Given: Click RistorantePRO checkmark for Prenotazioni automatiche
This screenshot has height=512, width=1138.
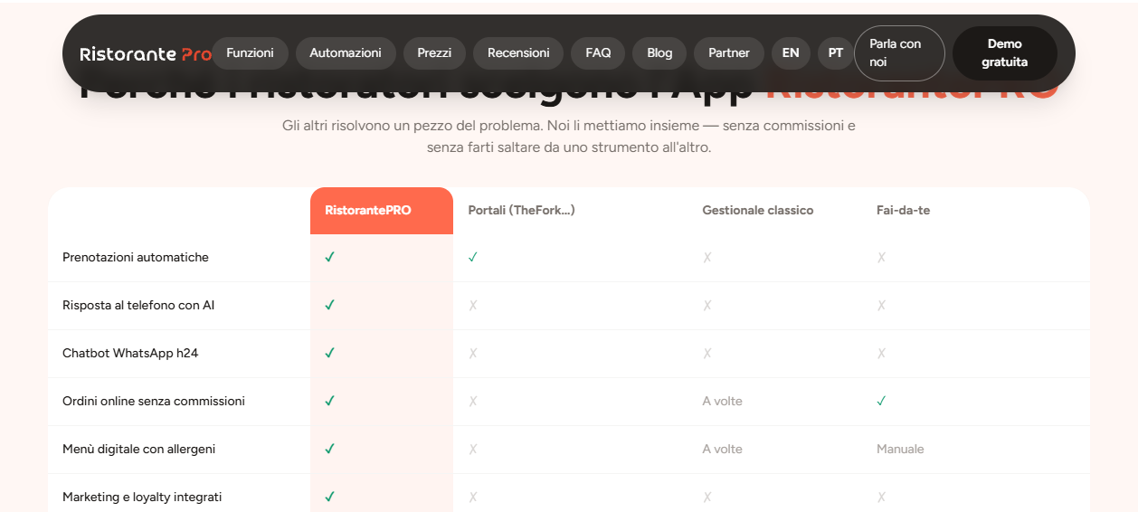Looking at the screenshot, I should click(330, 257).
